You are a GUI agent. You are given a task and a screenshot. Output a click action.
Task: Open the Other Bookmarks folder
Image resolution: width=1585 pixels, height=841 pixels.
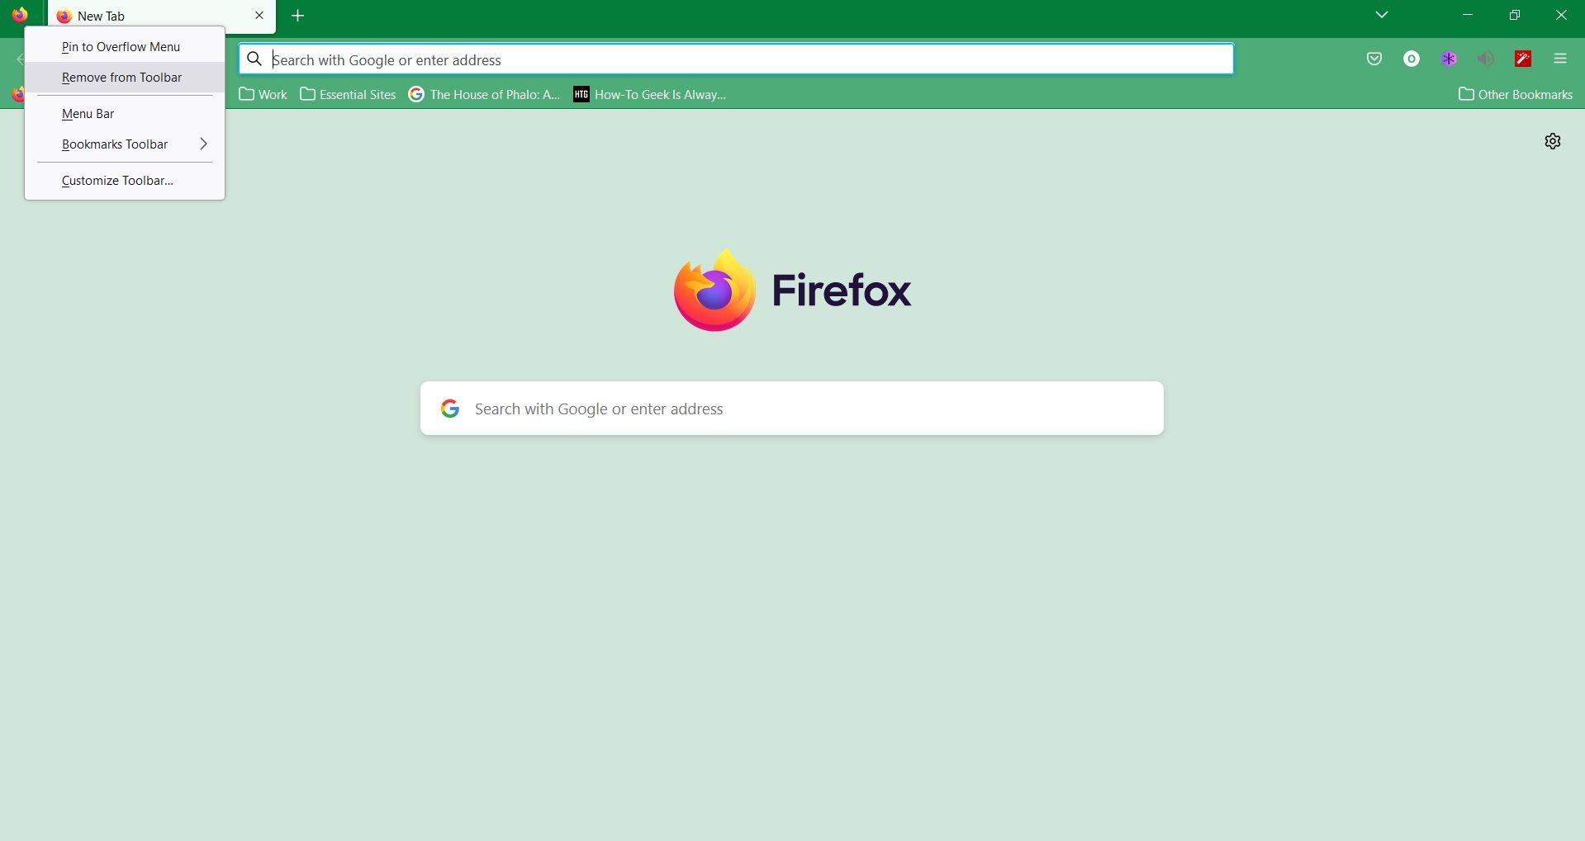[1515, 94]
